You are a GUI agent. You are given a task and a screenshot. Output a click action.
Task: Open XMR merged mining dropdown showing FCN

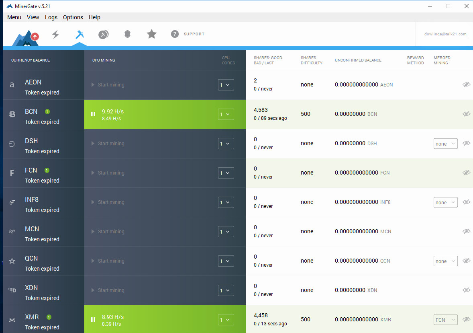(446, 320)
